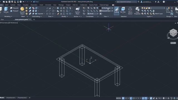Screen dimensions: 178x100
Task: Open the Autodesk App Store cart icon
Action: coord(156,2)
